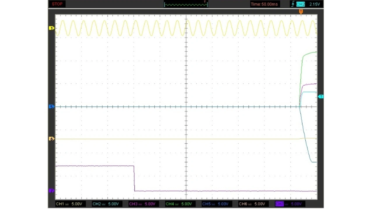Click the STOP acquisition status indicator
373x209 pixels.
click(x=57, y=4)
